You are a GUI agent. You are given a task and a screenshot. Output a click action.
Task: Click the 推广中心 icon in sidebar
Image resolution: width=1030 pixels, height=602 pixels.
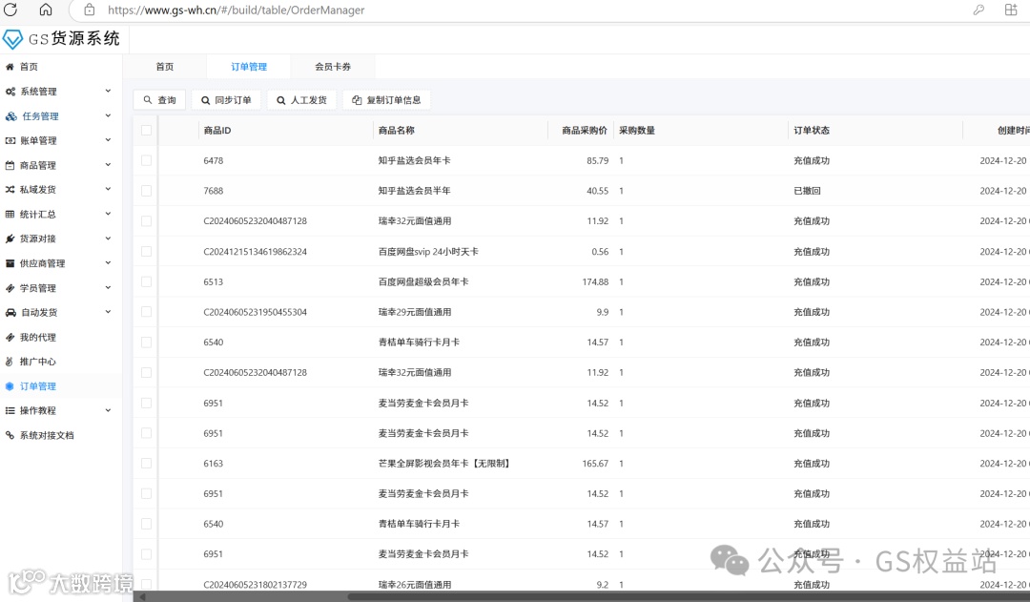(x=10, y=362)
